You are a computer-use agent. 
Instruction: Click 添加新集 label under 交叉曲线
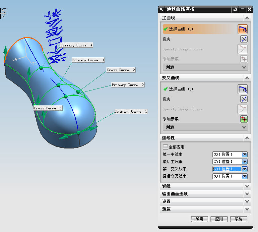click(x=170, y=119)
